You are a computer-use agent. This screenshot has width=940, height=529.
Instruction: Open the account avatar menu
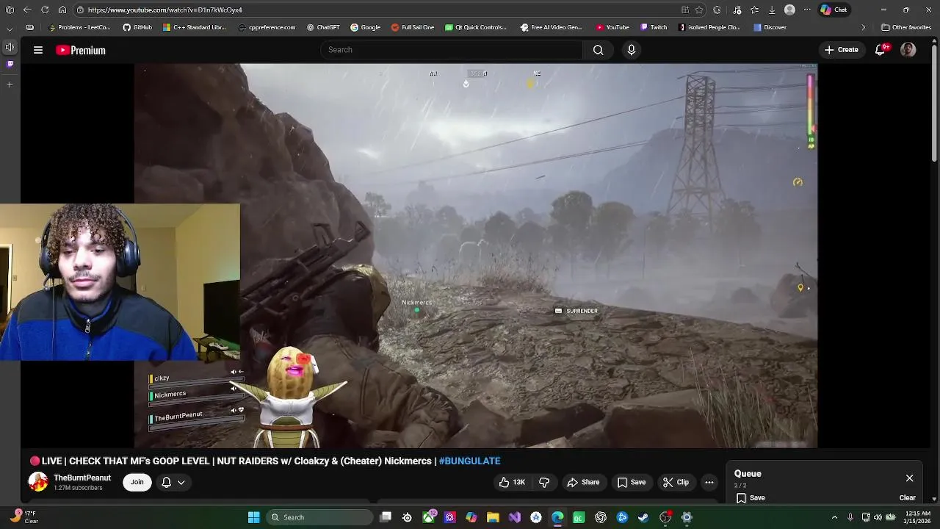click(908, 50)
